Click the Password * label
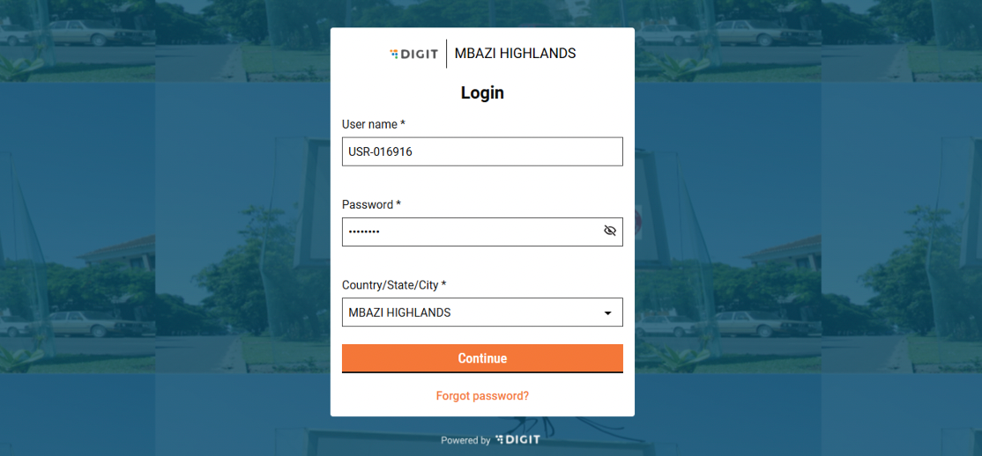982x456 pixels. click(371, 204)
